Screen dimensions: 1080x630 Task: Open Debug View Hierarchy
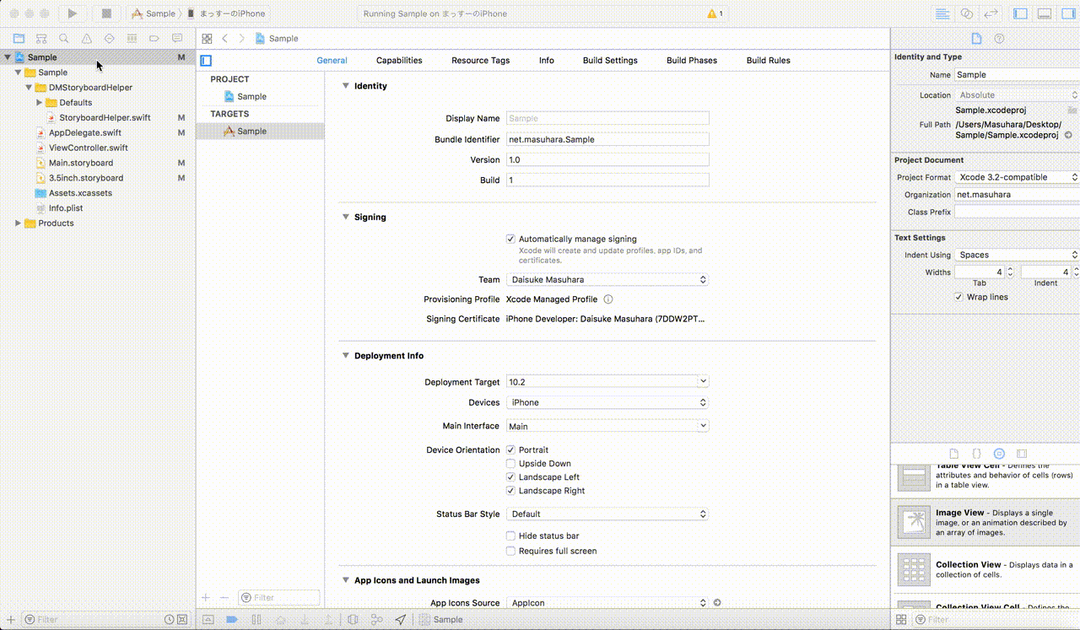coord(353,620)
